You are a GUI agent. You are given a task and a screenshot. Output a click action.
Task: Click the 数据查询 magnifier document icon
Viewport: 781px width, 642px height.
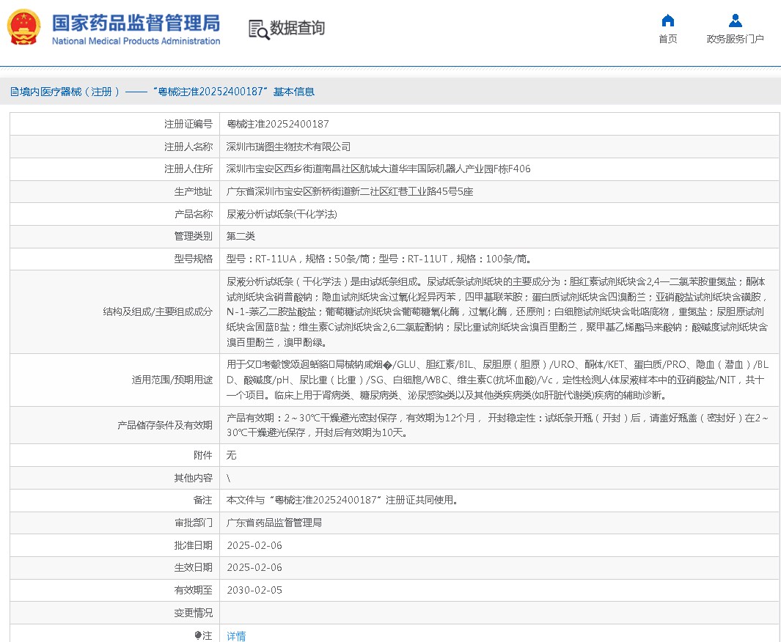tap(258, 29)
